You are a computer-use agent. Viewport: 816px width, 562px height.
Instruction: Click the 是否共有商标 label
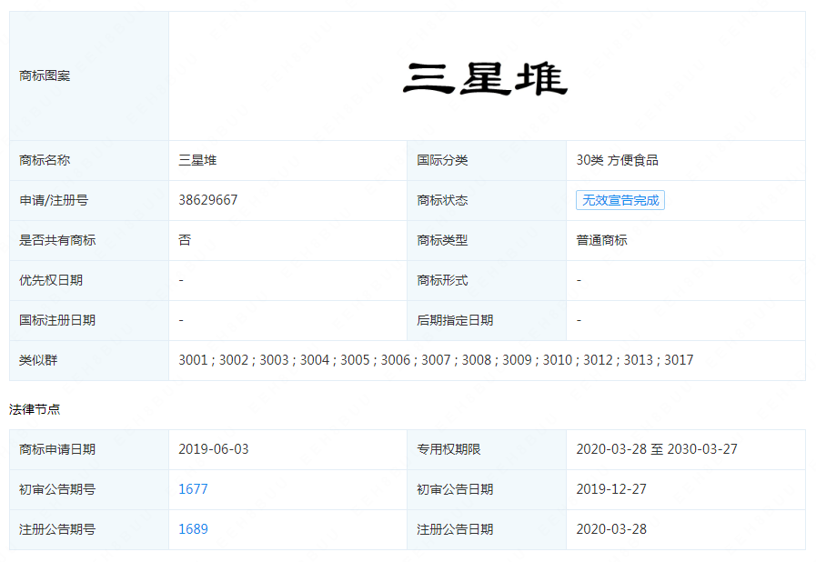(57, 240)
